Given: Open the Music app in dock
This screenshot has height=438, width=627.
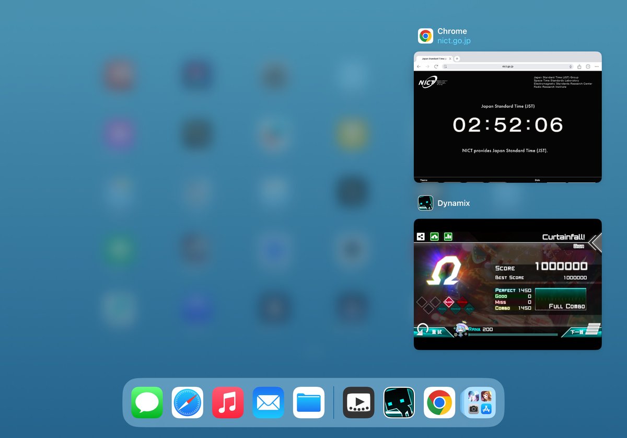Looking at the screenshot, I should (228, 402).
